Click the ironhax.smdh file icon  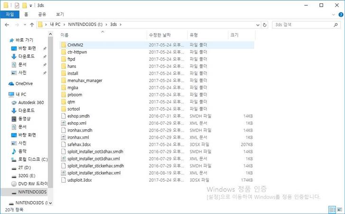point(64,130)
